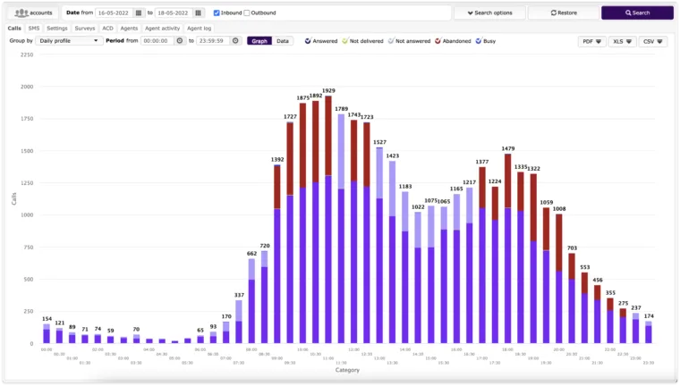Open the XLS export dropdown
This screenshot has height=386, width=680.
[622, 42]
